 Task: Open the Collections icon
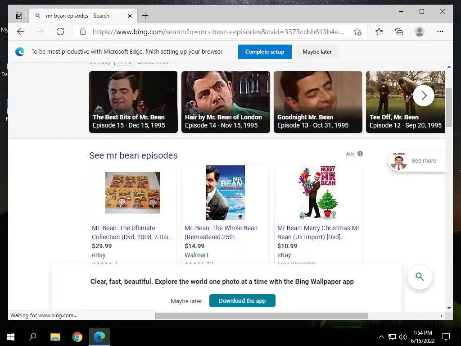[x=399, y=32]
